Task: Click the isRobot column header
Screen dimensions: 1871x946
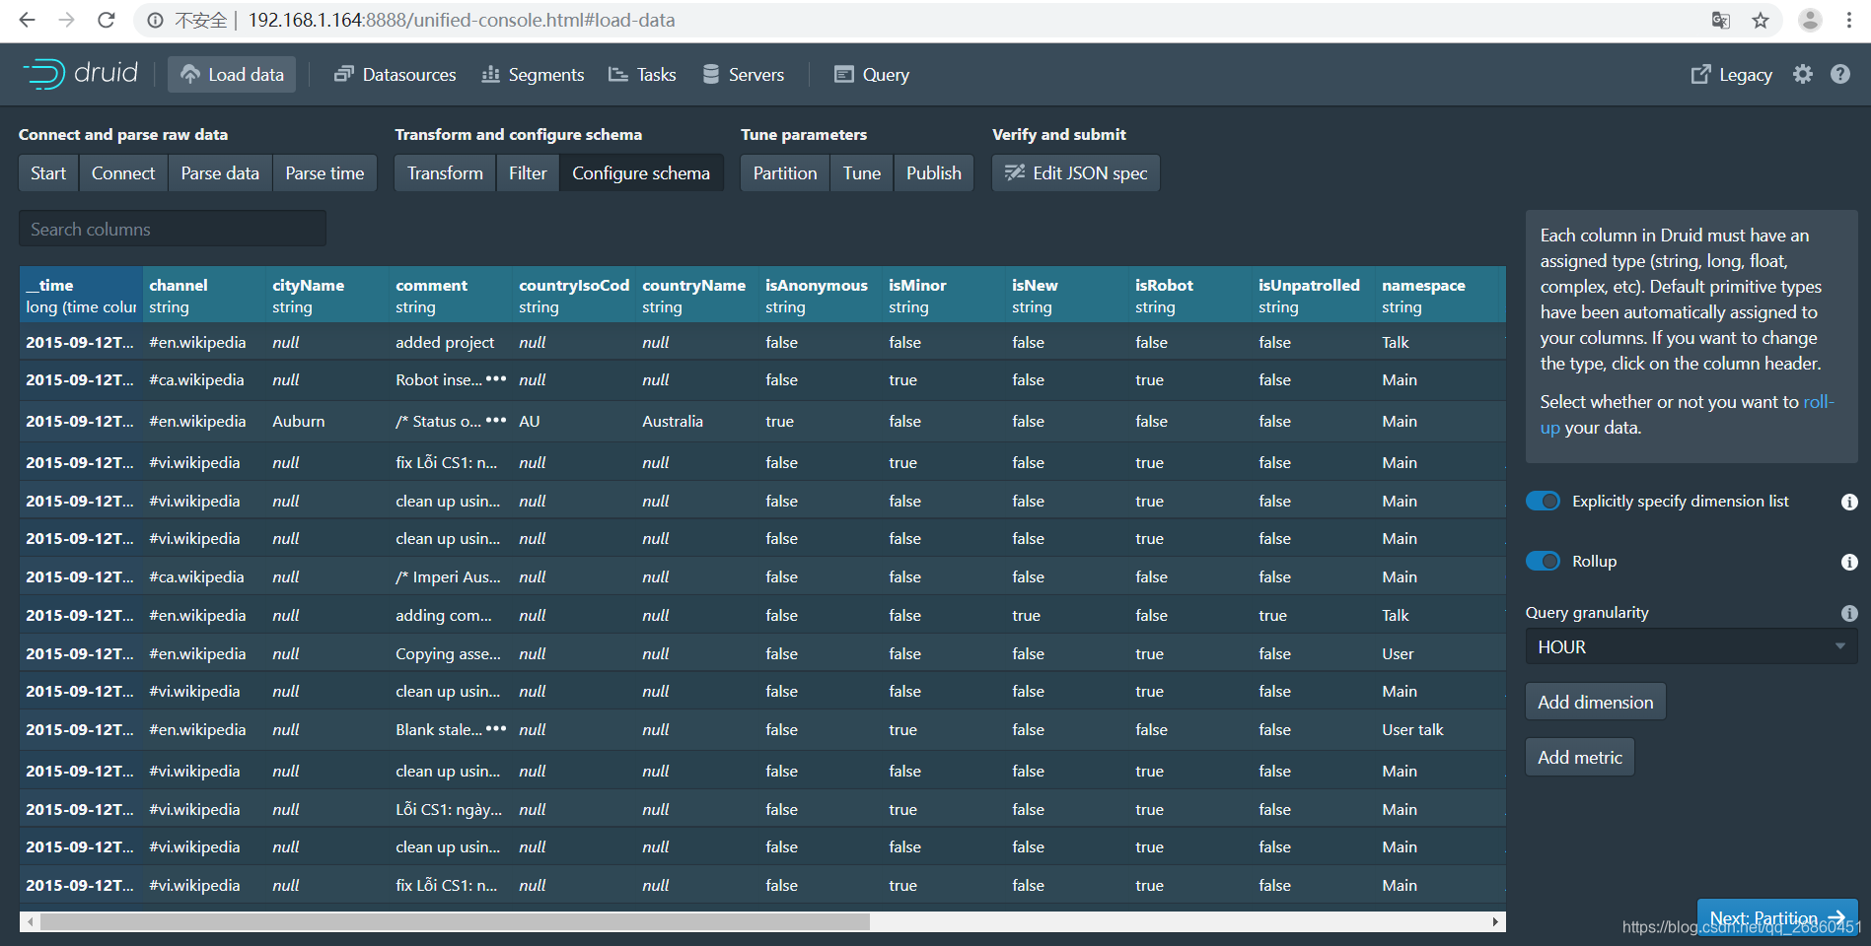Action: pos(1190,296)
